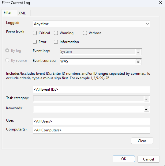
Task: Click the Event logs dropdown arrow
Action: (138, 52)
